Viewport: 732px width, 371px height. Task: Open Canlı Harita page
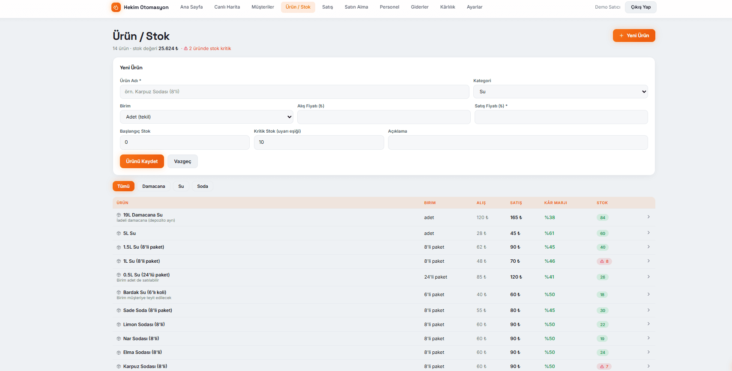(227, 7)
